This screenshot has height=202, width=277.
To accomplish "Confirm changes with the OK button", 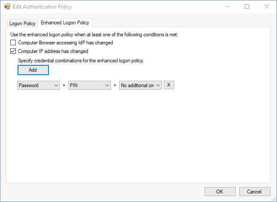I will (220, 191).
